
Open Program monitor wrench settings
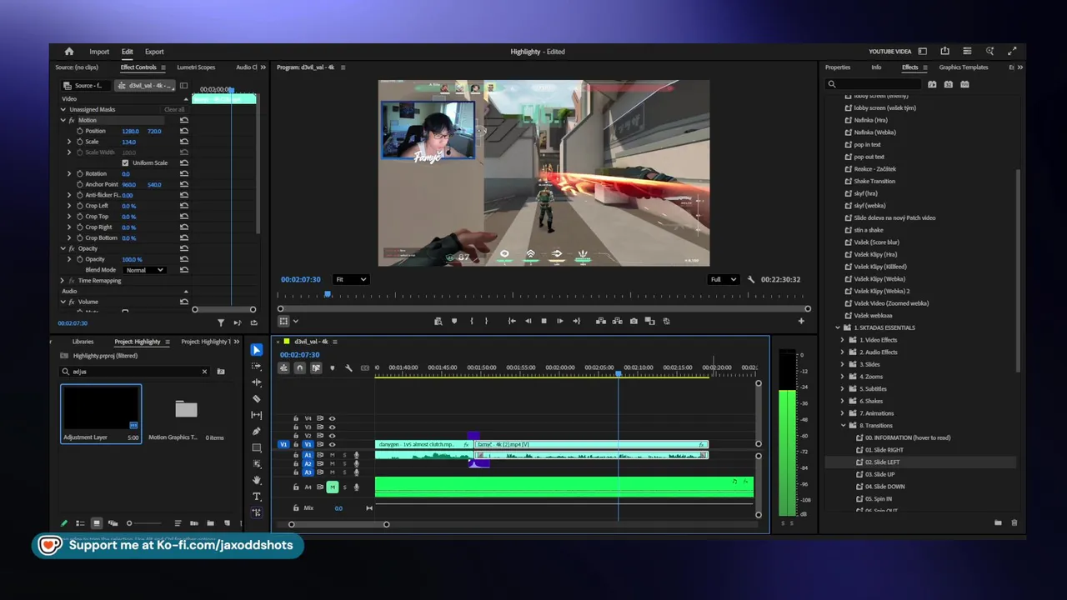(x=751, y=280)
